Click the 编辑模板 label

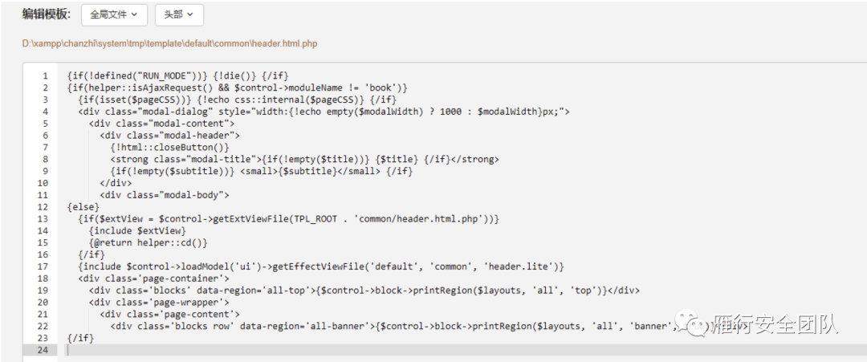pos(47,15)
